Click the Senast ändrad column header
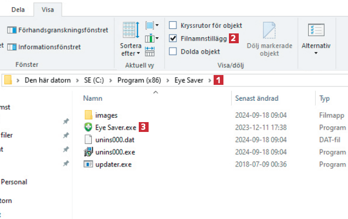Image resolution: width=348 pixels, height=219 pixels. (x=256, y=99)
